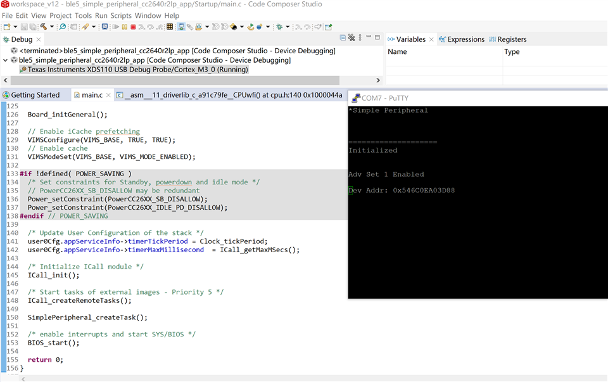Image resolution: width=608 pixels, height=382 pixels.
Task: Open the Run menu
Action: click(x=101, y=15)
